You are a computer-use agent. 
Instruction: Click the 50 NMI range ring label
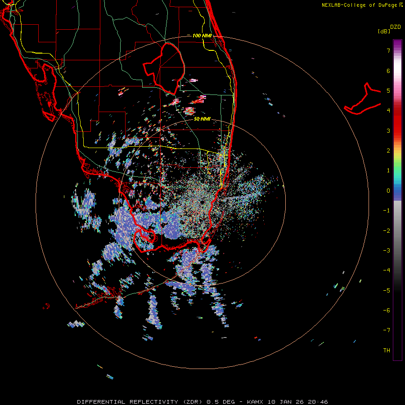[x=202, y=119]
